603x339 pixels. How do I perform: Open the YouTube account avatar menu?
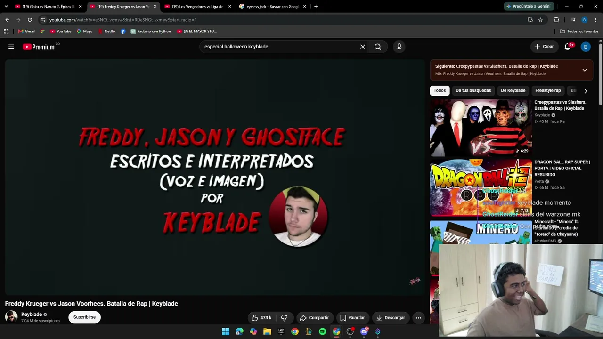[586, 47]
